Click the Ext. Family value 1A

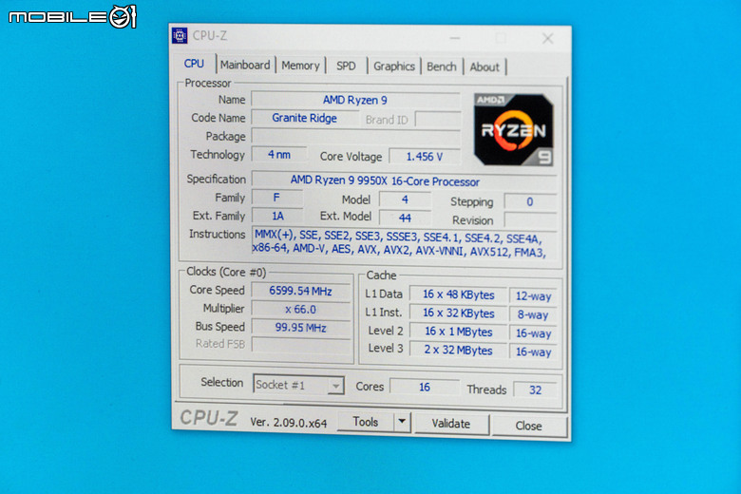point(277,216)
